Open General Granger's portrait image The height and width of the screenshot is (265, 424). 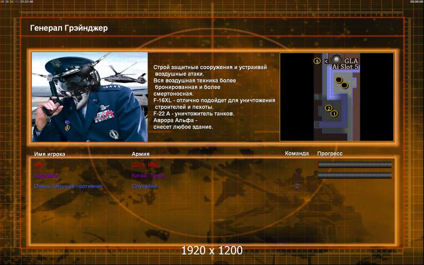pyautogui.click(x=90, y=97)
